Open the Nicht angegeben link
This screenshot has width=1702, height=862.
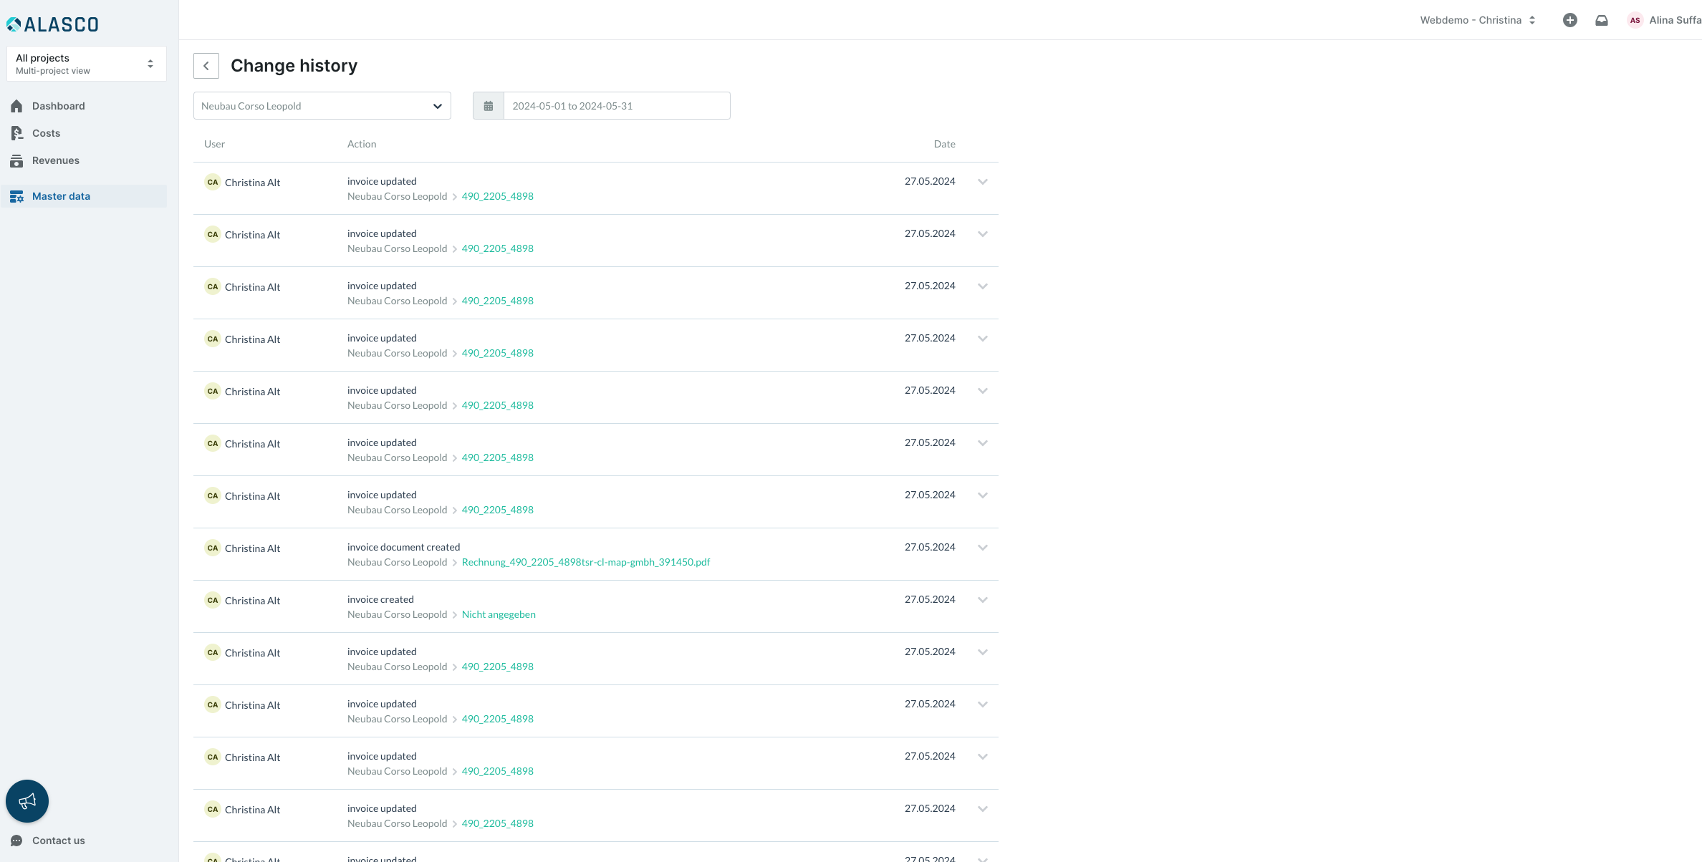(x=499, y=614)
